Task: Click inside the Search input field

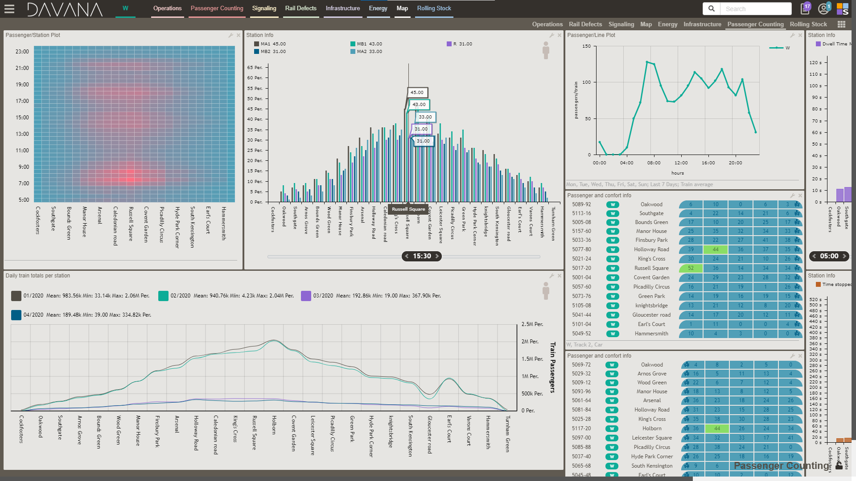Action: tap(756, 8)
